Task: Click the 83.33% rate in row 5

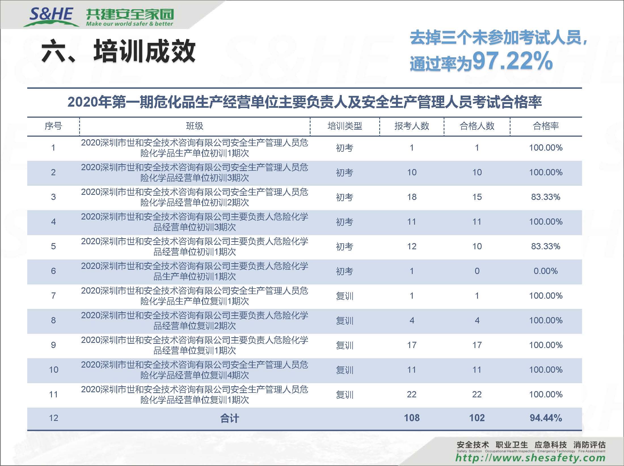Action: coord(546,246)
